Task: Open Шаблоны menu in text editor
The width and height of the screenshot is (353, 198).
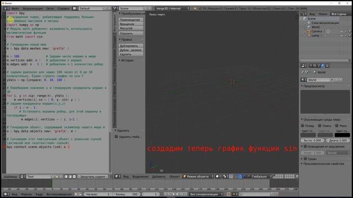Action: coord(10,177)
